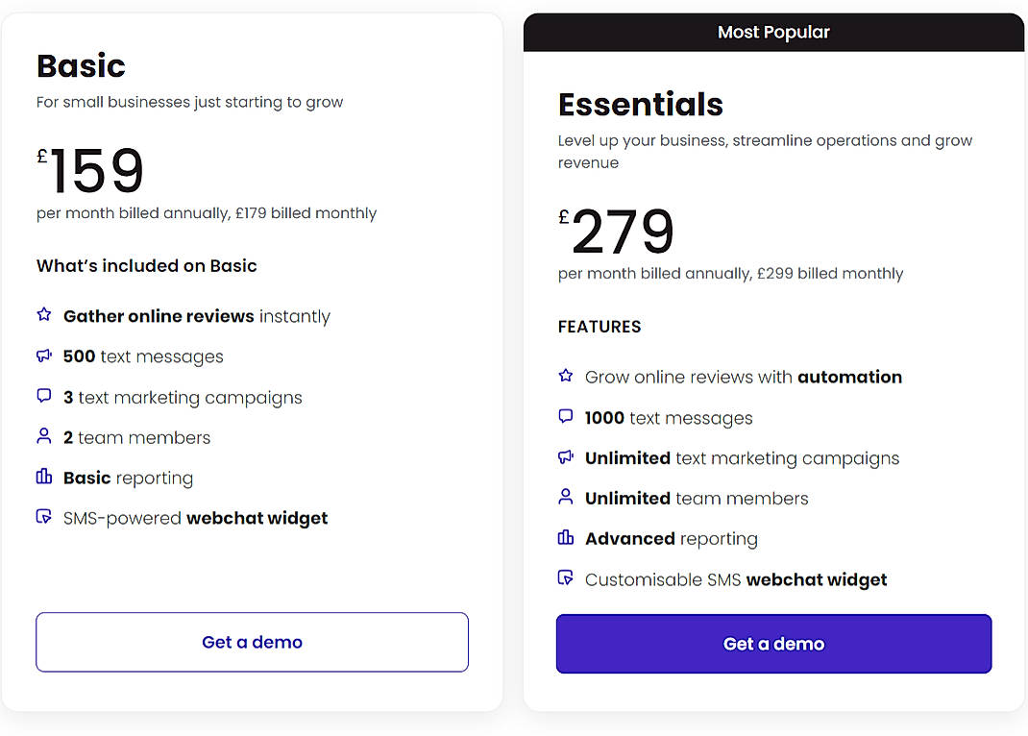The width and height of the screenshot is (1028, 736).
Task: Click the chart icon next to Advanced reporting
Action: pos(565,538)
